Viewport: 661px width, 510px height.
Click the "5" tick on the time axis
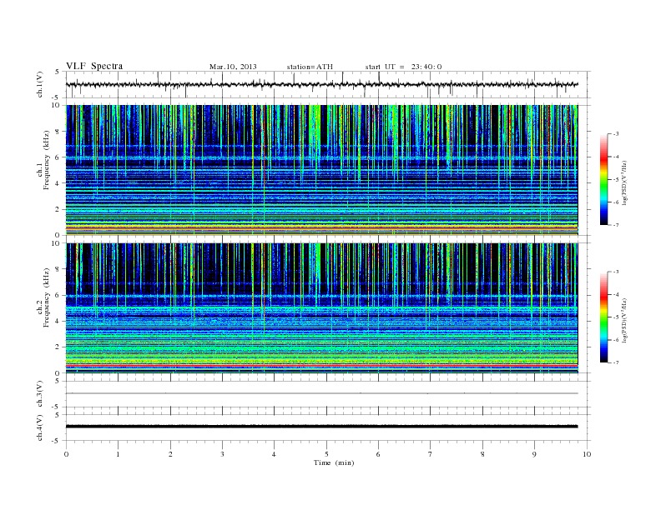(x=326, y=454)
